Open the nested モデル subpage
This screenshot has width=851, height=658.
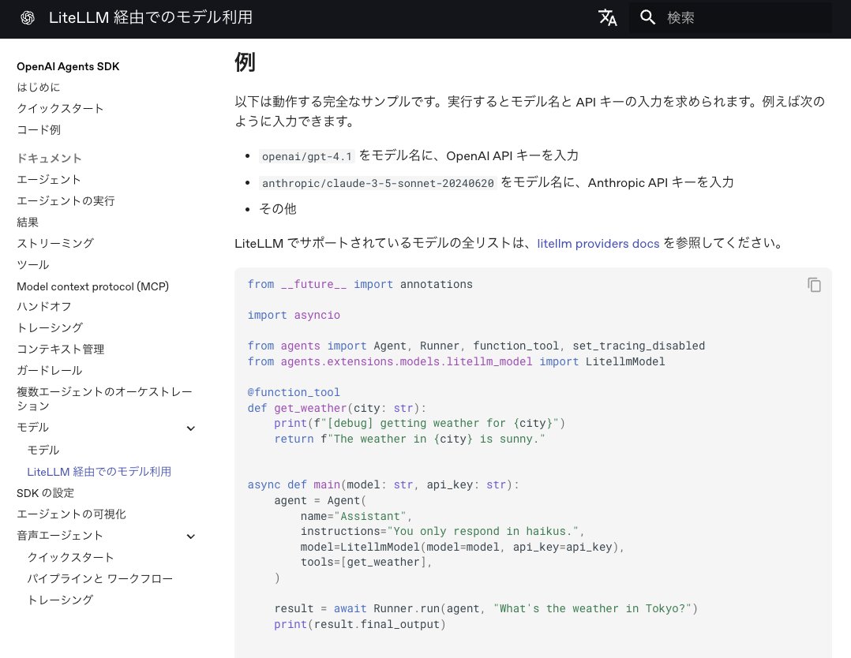click(43, 451)
